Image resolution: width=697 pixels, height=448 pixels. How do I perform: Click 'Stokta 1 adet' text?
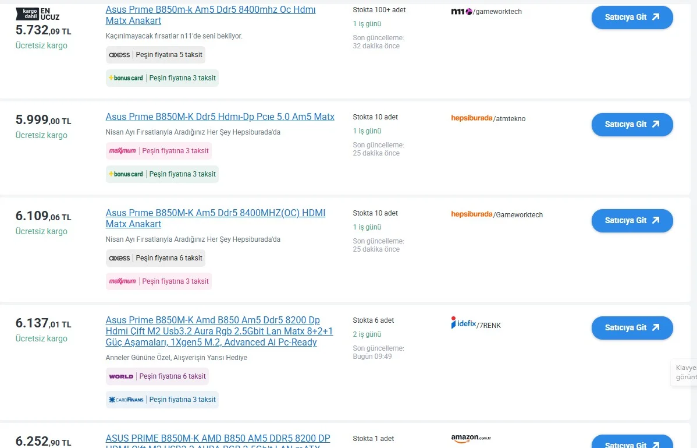(374, 439)
